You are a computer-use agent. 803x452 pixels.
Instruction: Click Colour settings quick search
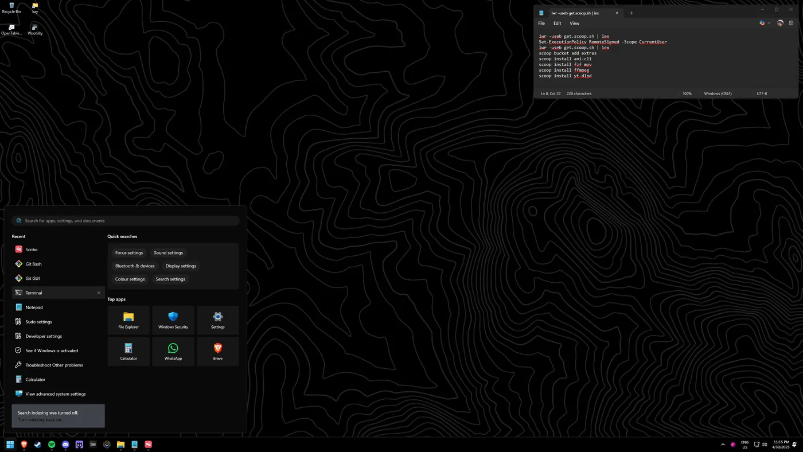point(130,279)
